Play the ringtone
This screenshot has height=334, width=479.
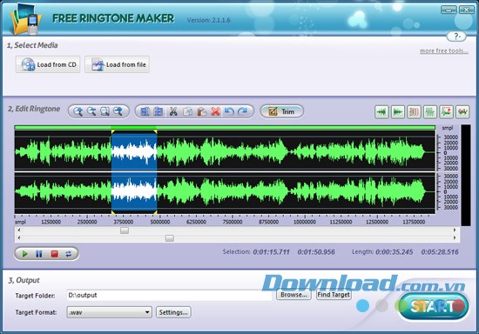pyautogui.click(x=24, y=254)
